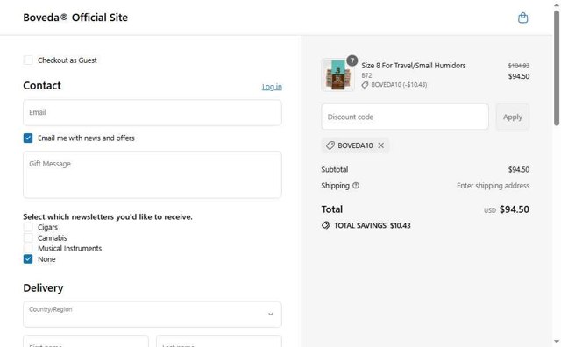Focus the Gift Message text area
Screen dimensions: 561x347
[x=153, y=174]
